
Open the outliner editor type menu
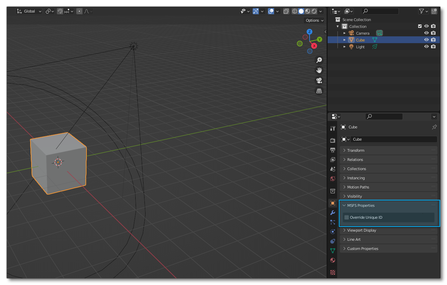click(336, 11)
